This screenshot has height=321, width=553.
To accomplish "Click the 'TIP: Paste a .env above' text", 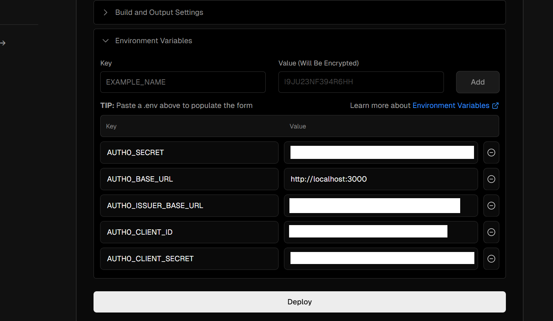I will pyautogui.click(x=176, y=105).
